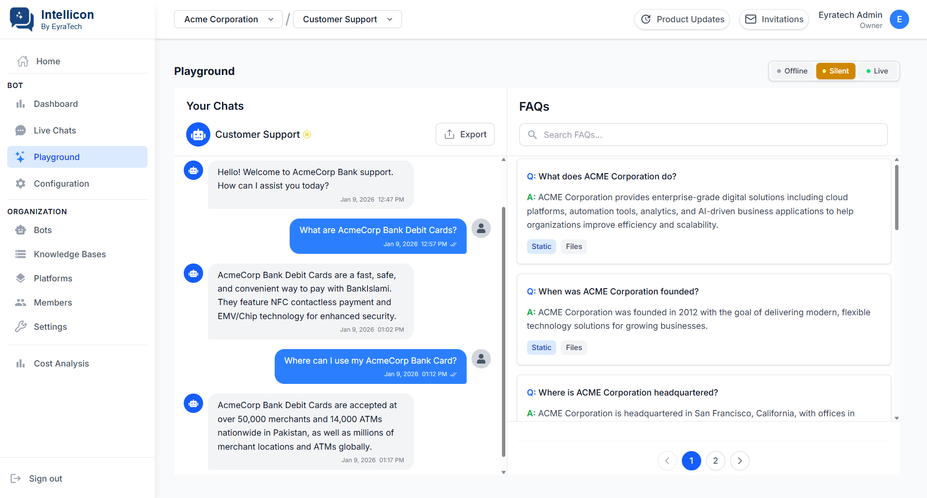927x498 pixels.
Task: Click the Export upload icon
Action: click(449, 134)
